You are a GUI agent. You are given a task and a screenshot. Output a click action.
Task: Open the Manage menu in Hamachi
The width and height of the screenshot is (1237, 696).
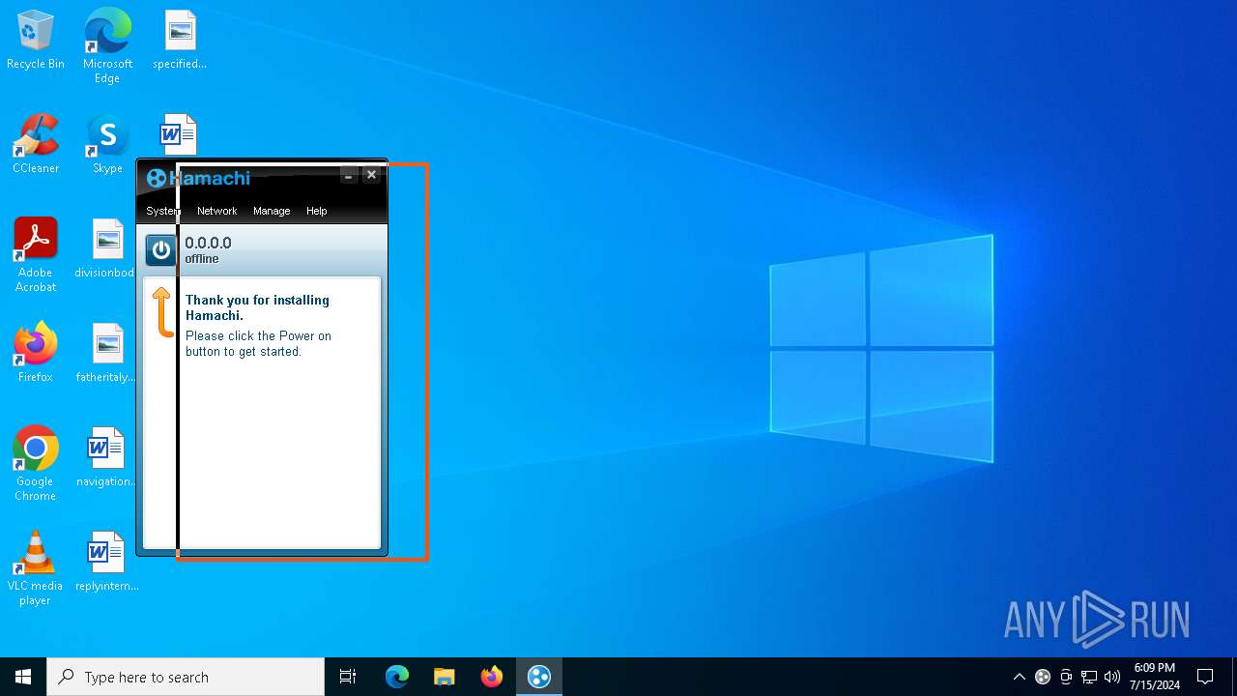pos(272,211)
